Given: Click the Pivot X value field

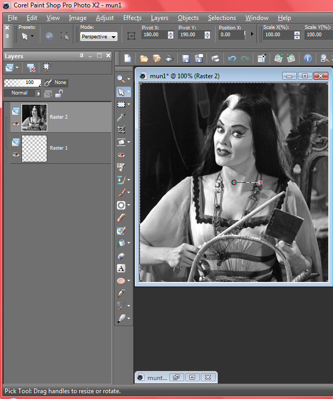Looking at the screenshot, I should [x=155, y=35].
